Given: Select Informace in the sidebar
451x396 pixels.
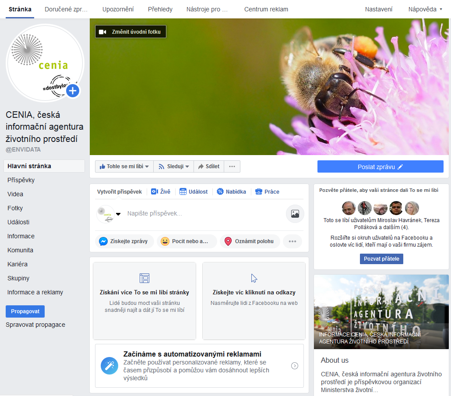Looking at the screenshot, I should [21, 236].
